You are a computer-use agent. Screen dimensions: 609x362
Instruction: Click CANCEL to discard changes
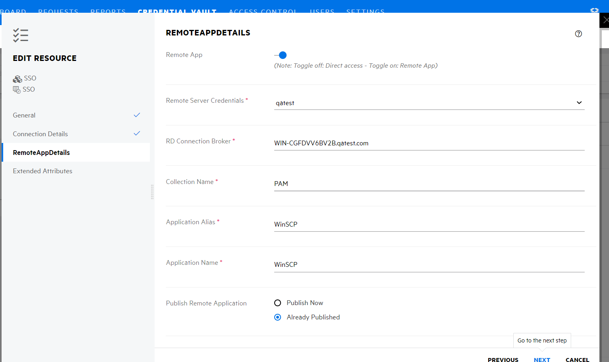tap(577, 359)
